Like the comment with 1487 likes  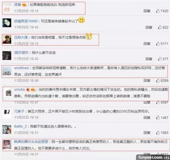(158, 117)
